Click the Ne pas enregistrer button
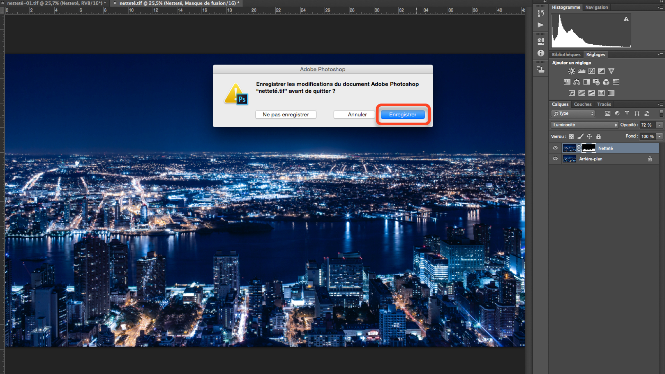 pyautogui.click(x=285, y=115)
